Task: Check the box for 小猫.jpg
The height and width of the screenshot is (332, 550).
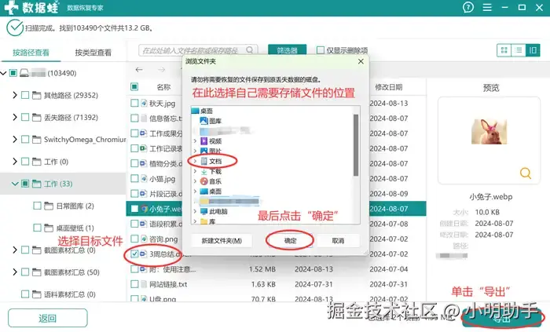Action: click(x=134, y=178)
